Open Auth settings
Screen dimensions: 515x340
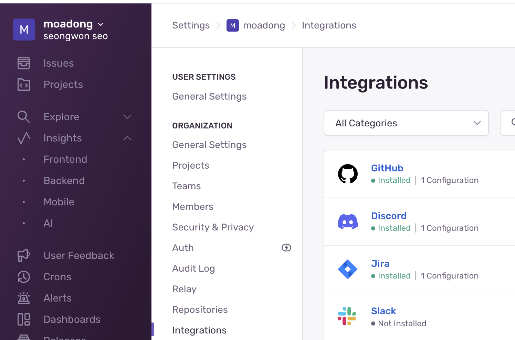coord(183,248)
